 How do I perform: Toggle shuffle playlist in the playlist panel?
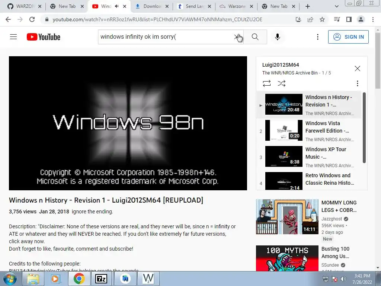coord(281,83)
